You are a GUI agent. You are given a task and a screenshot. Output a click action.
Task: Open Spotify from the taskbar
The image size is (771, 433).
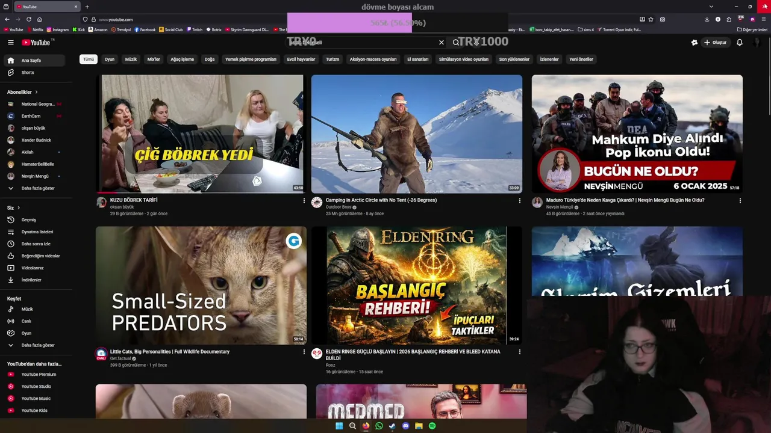pyautogui.click(x=432, y=426)
